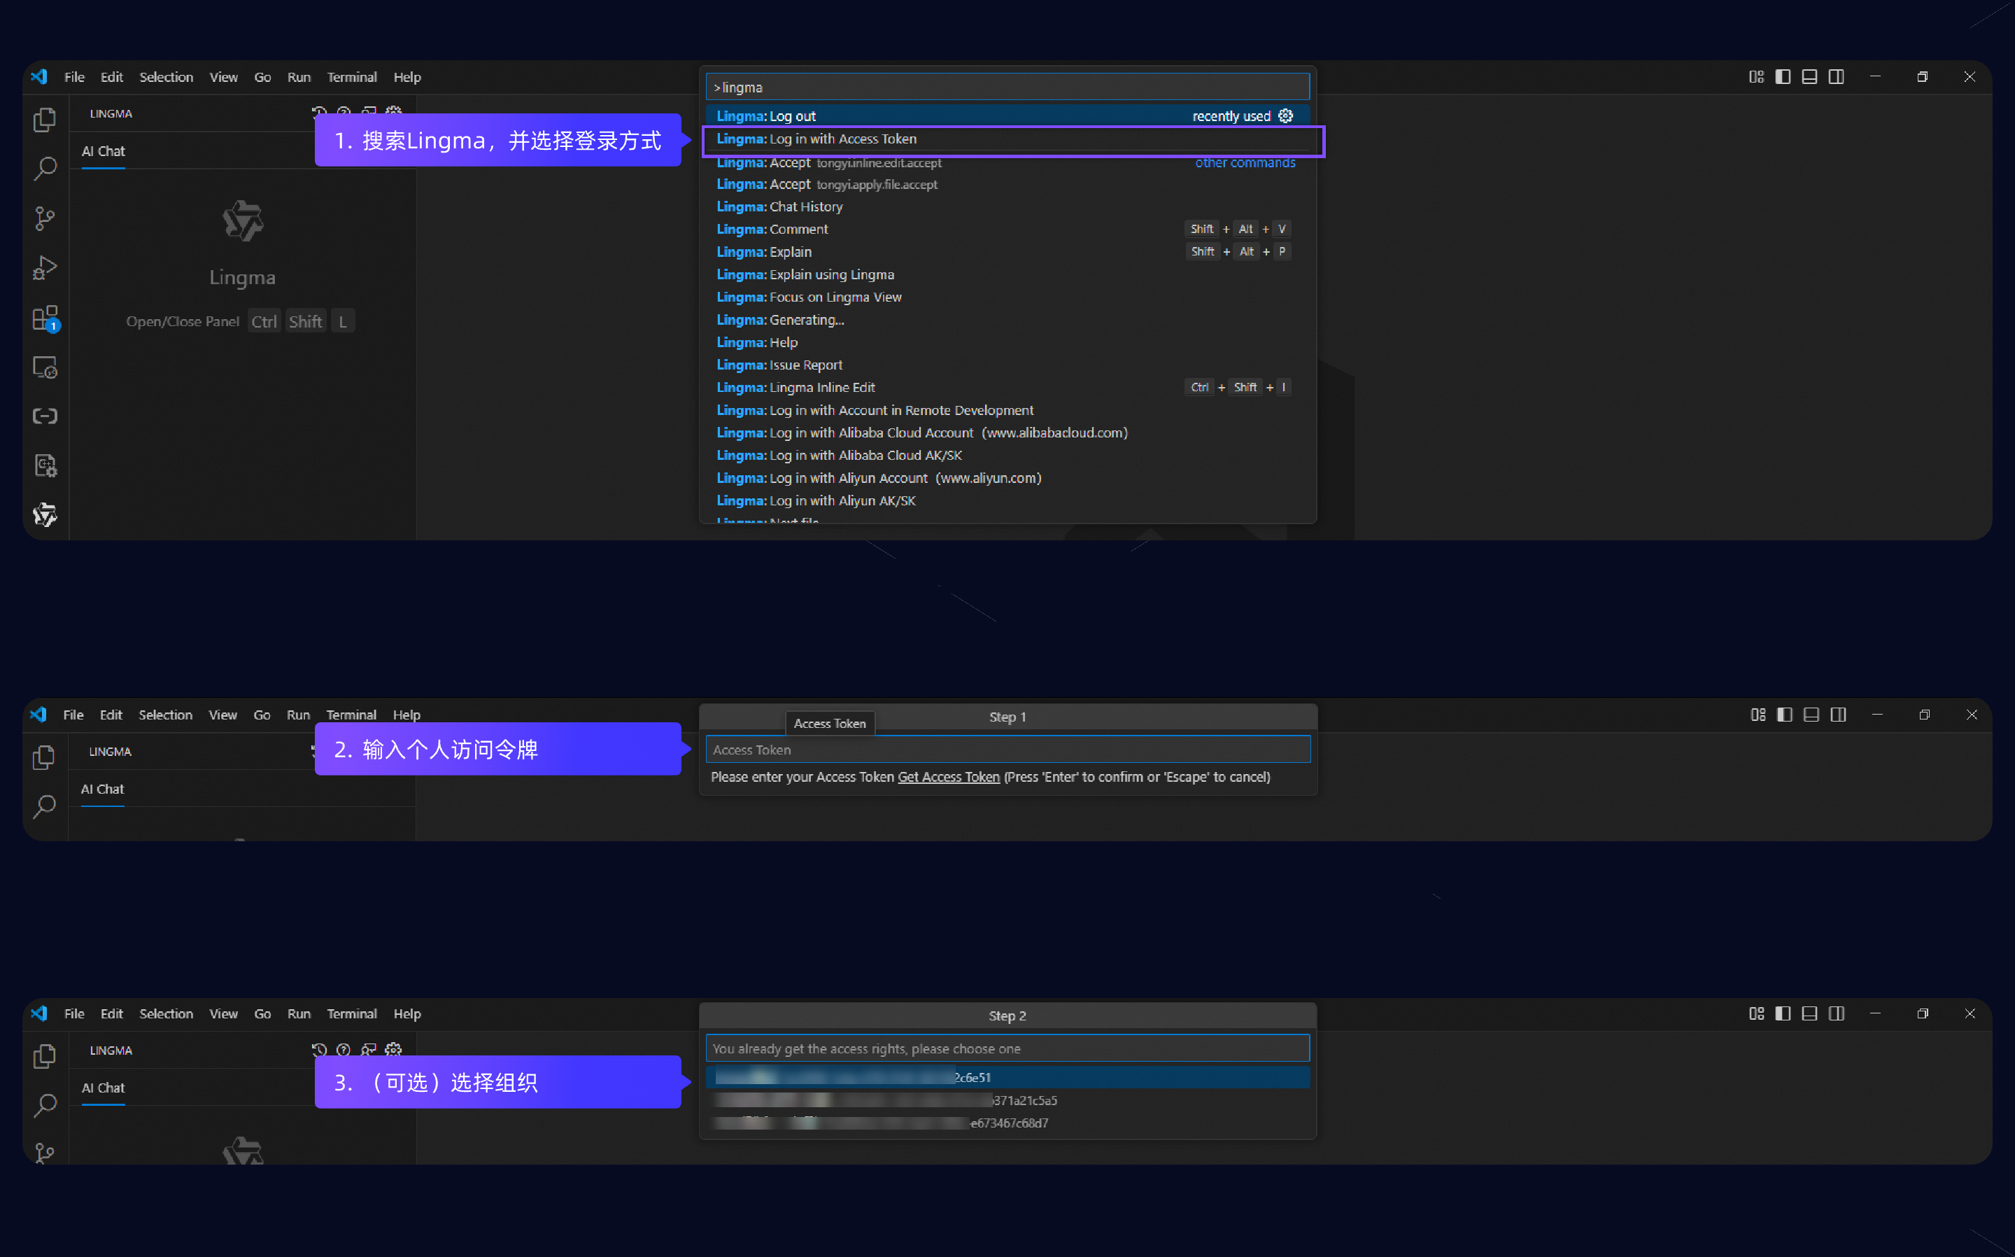This screenshot has width=2015, height=1257.
Task: Click the Lingma icon at activity bar bottom
Action: [x=45, y=515]
